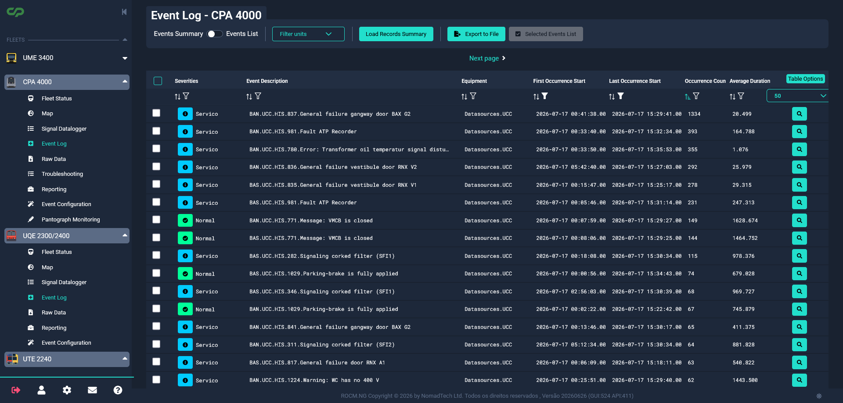Open the settings gear icon in sidebar footer
The width and height of the screenshot is (843, 403).
pyautogui.click(x=67, y=390)
